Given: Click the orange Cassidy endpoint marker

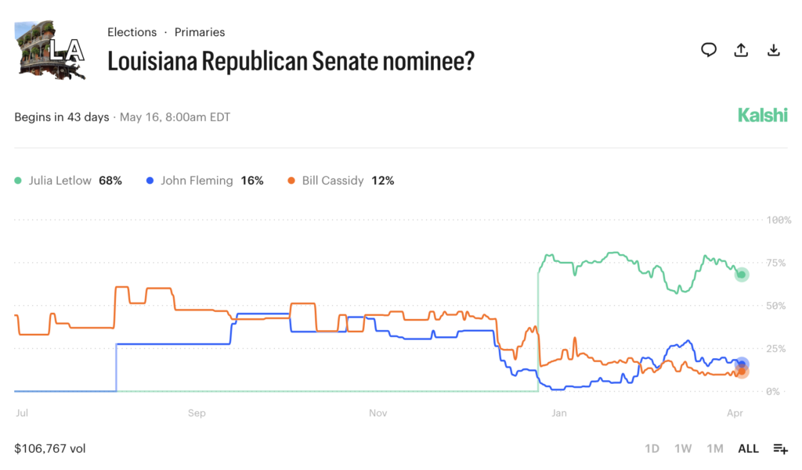Looking at the screenshot, I should point(742,372).
